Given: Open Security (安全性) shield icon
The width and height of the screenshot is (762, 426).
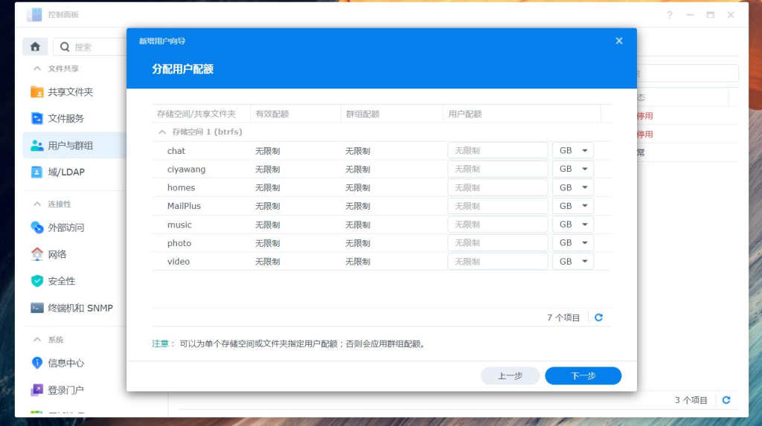Looking at the screenshot, I should [37, 281].
